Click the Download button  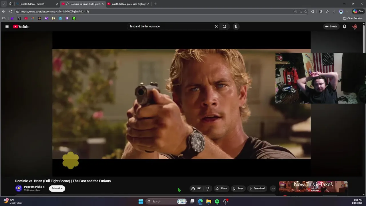pyautogui.click(x=257, y=188)
